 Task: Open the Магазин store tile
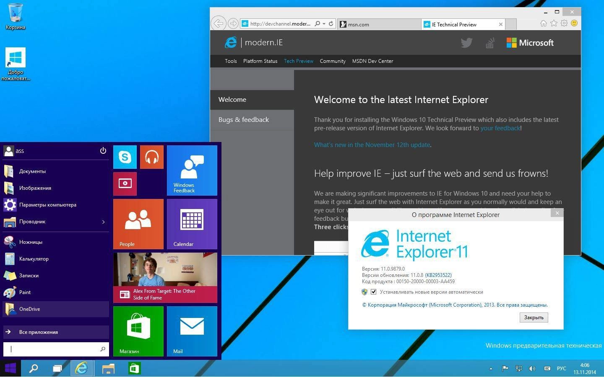coord(138,331)
